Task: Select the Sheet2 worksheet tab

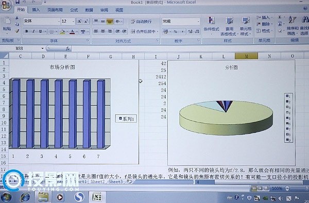Action: [x=97, y=181]
